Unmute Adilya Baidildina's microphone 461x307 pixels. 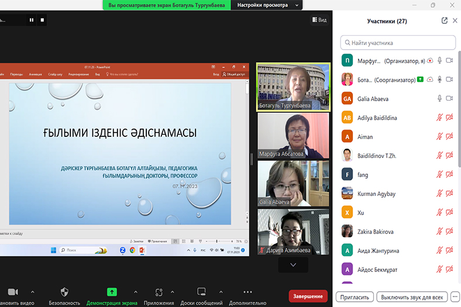pos(438,118)
